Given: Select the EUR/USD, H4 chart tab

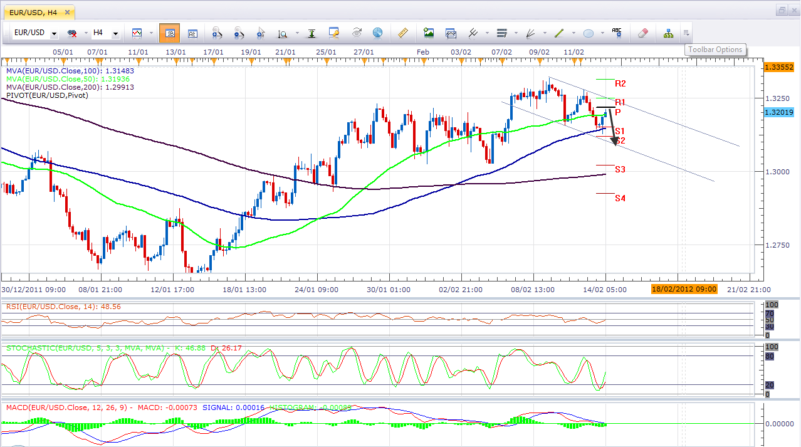Looking at the screenshot, I should coord(38,11).
